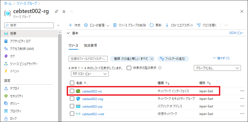248x122 pixels.
Task: Open the toolbar overflow ellipsis menu
Action: click(x=226, y=25)
